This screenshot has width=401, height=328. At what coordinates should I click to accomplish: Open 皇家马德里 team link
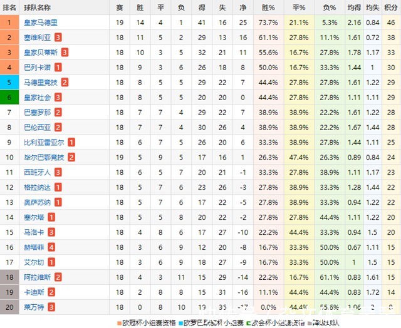click(x=41, y=23)
